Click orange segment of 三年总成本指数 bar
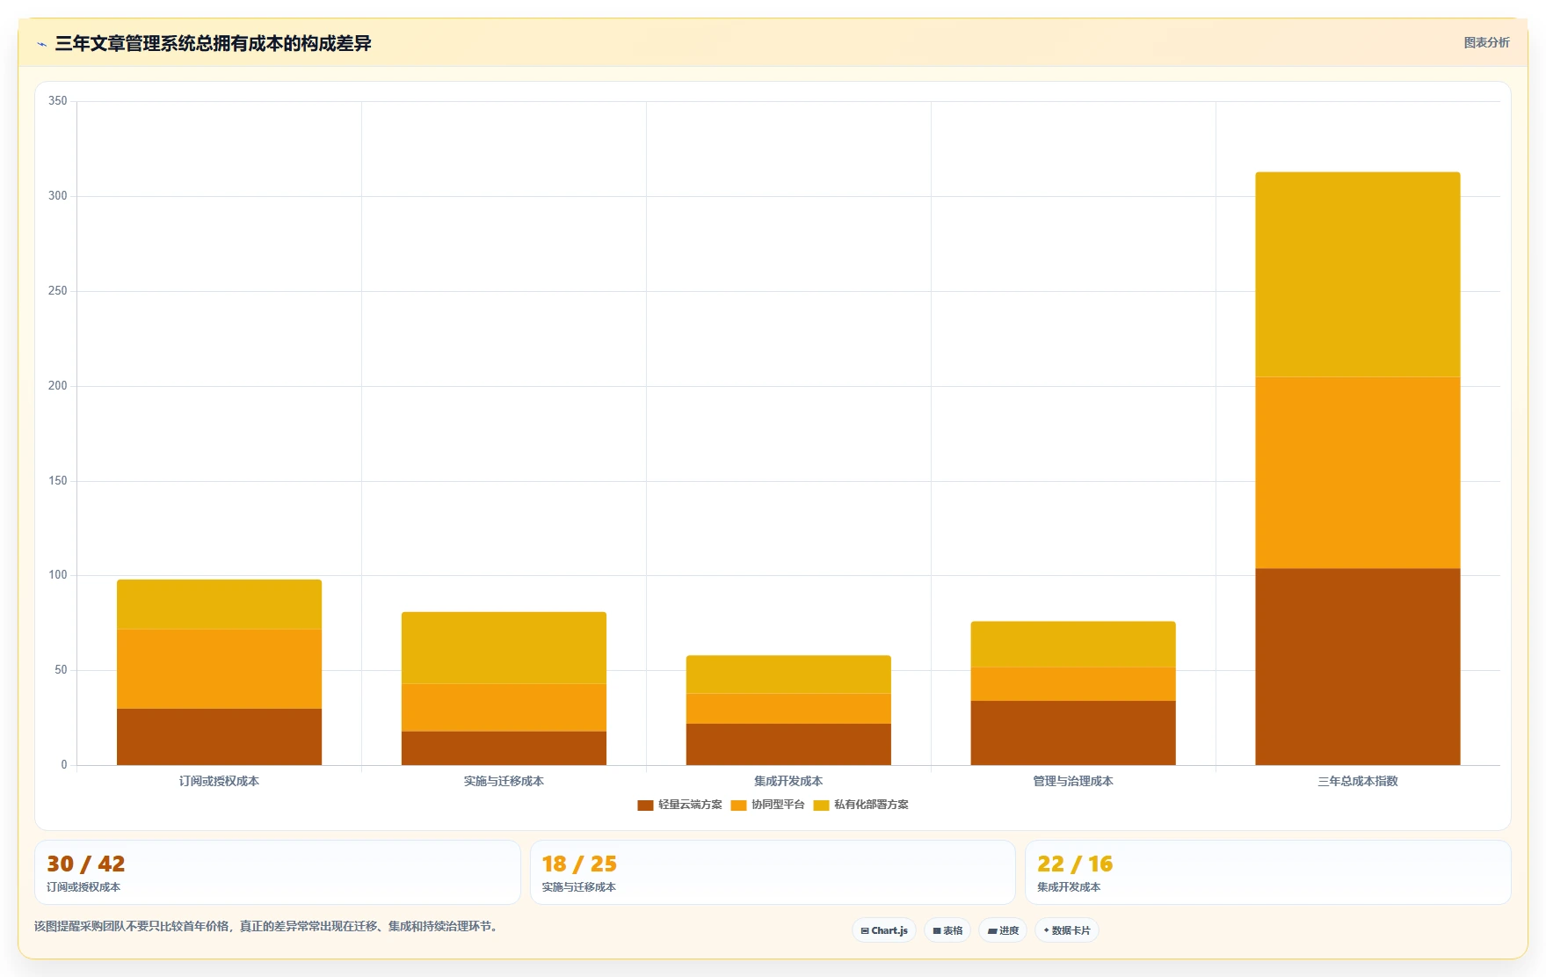 pyautogui.click(x=1358, y=472)
